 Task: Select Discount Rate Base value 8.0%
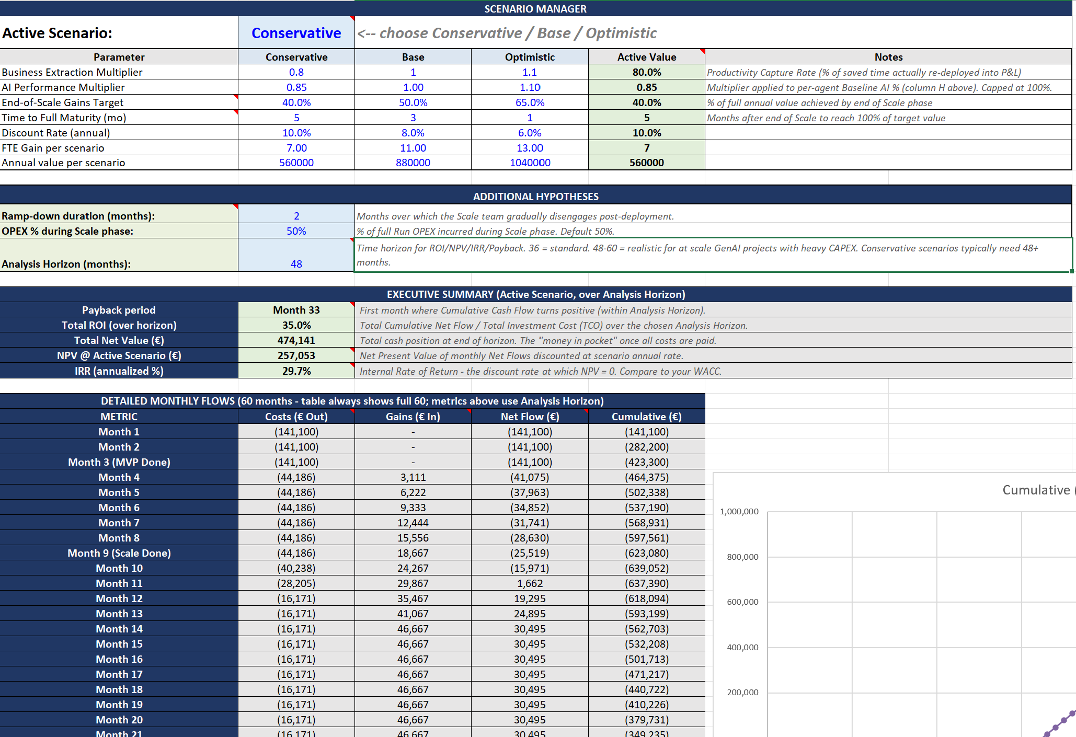(413, 133)
